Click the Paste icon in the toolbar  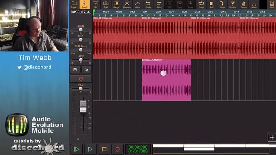point(191,5)
